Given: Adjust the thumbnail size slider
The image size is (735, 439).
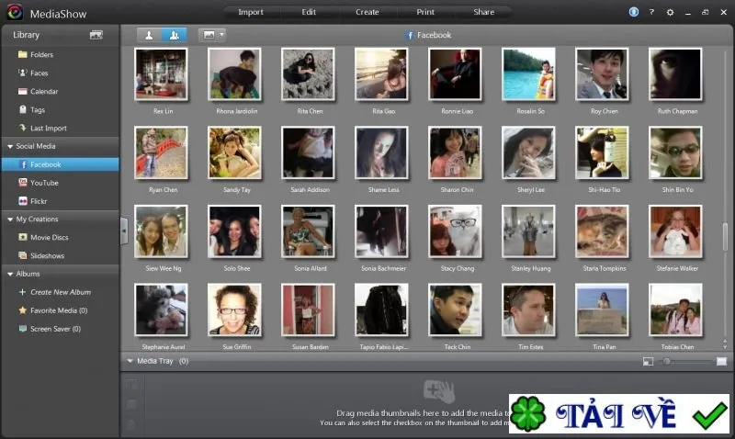Looking at the screenshot, I should (x=667, y=361).
